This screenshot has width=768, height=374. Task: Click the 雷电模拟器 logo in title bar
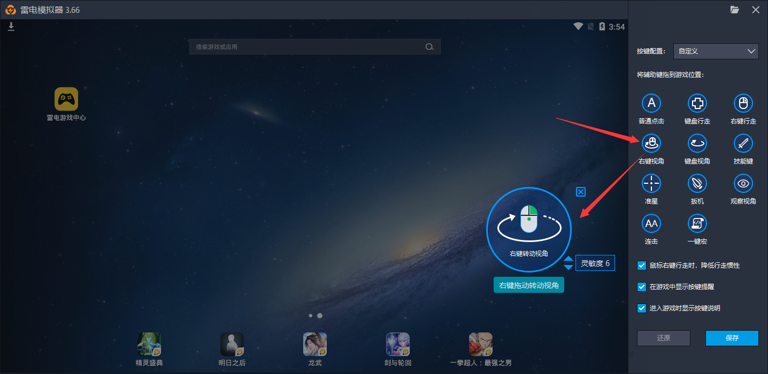tap(10, 10)
